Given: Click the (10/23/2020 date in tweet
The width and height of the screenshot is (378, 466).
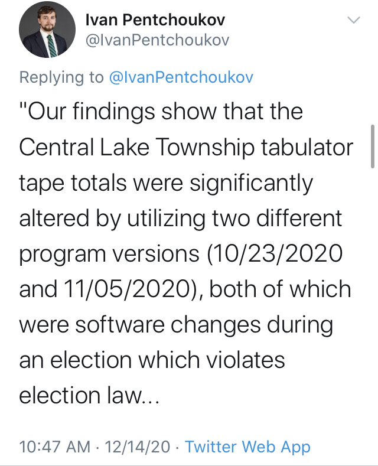Looking at the screenshot, I should 274,254.
